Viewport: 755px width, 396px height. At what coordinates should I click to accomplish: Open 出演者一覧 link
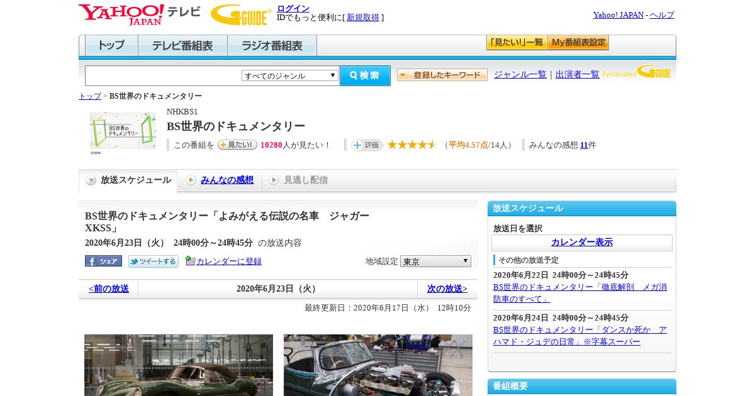click(x=578, y=75)
